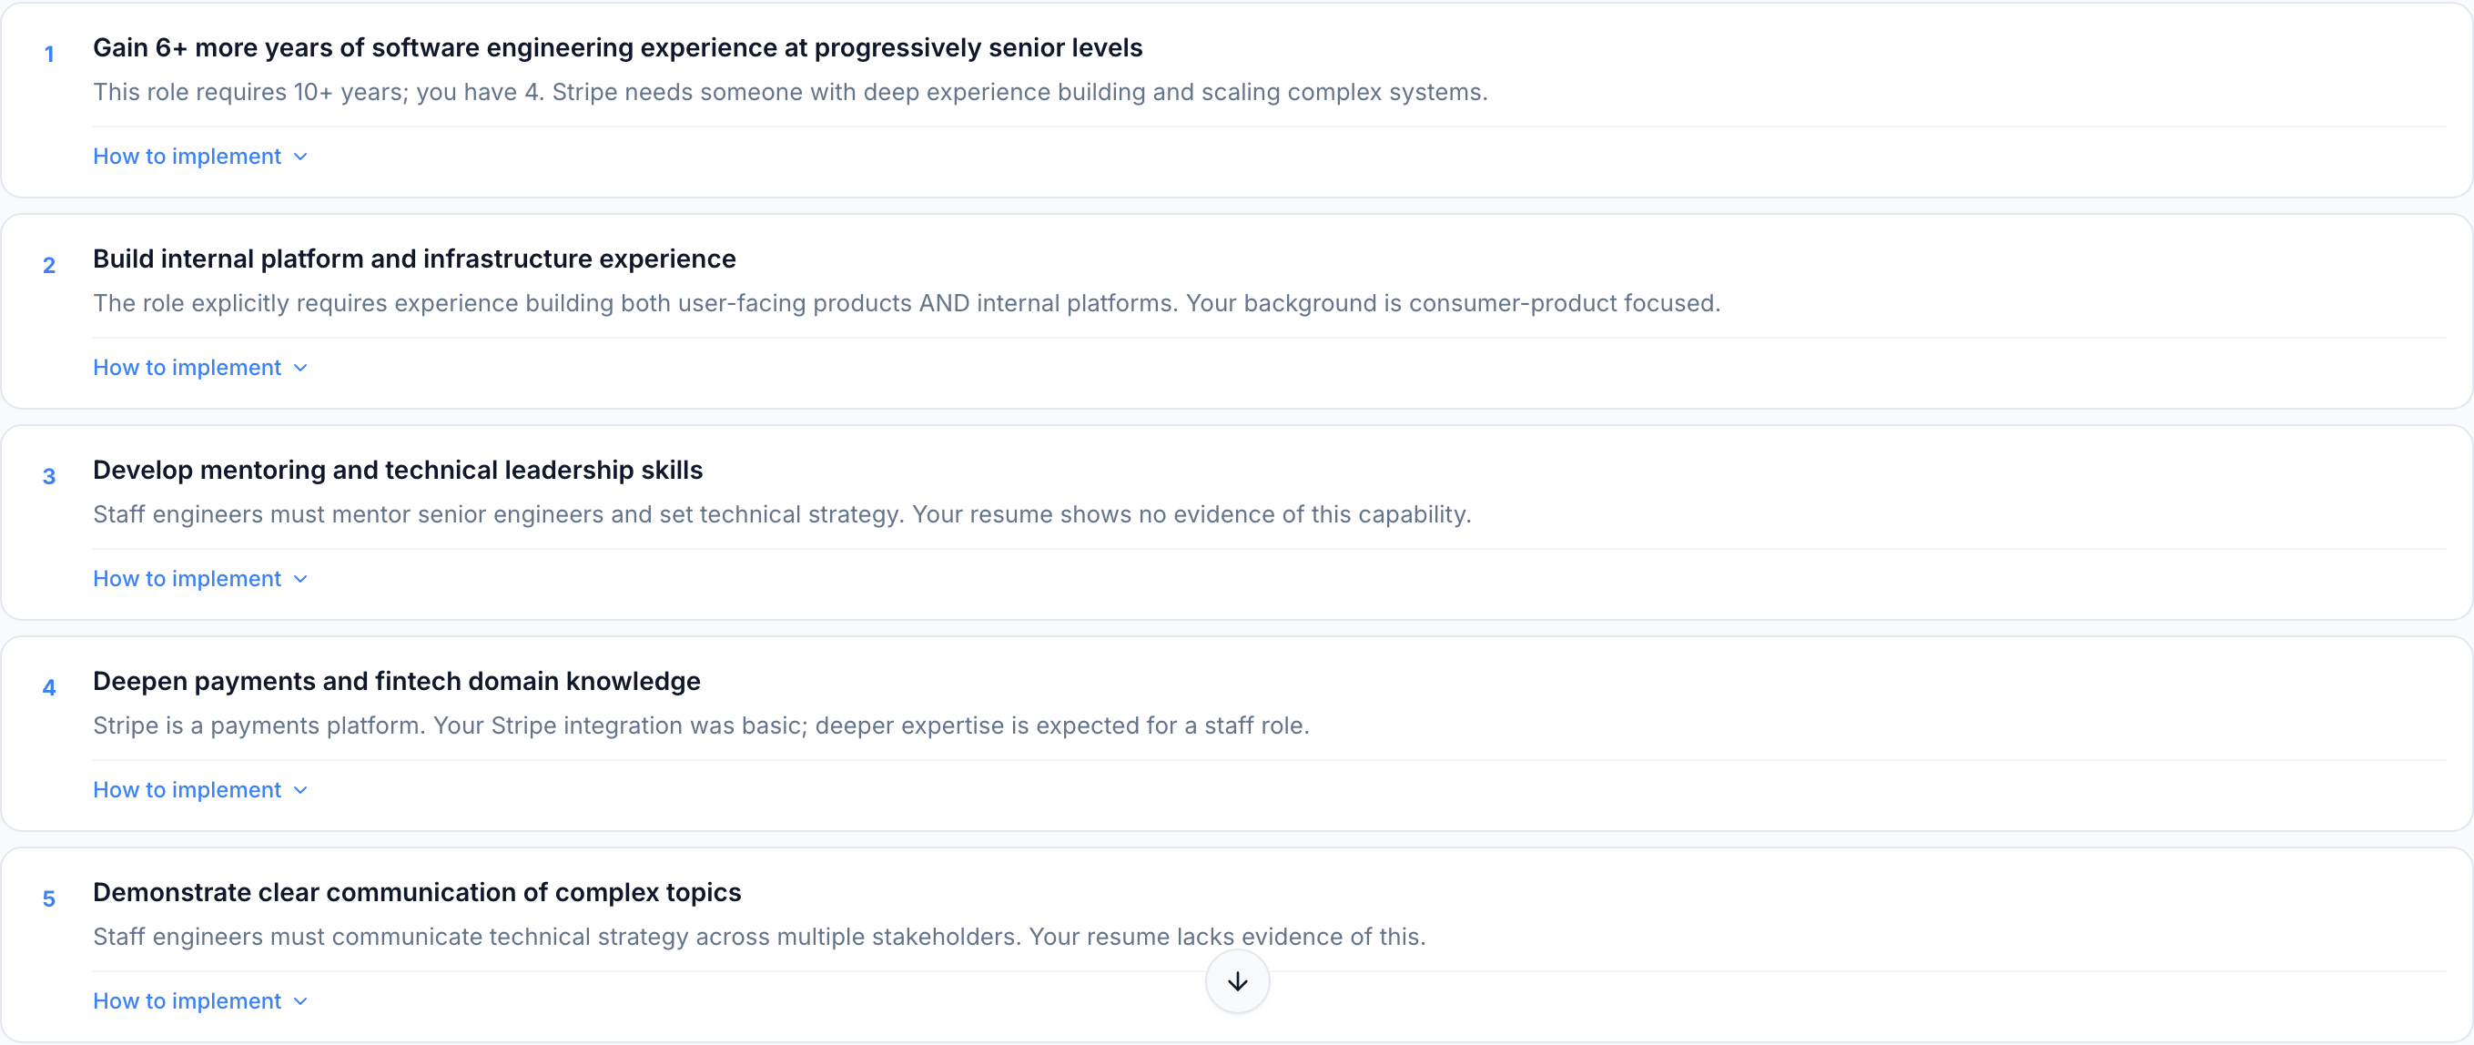Viewport: 2474px width, 1045px height.
Task: Select 'Build internal platform and infrastructure experience' heading
Action: coord(414,259)
